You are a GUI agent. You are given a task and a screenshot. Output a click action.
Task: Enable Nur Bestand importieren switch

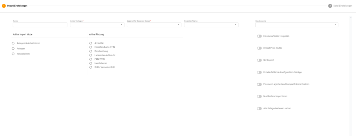click(x=259, y=96)
